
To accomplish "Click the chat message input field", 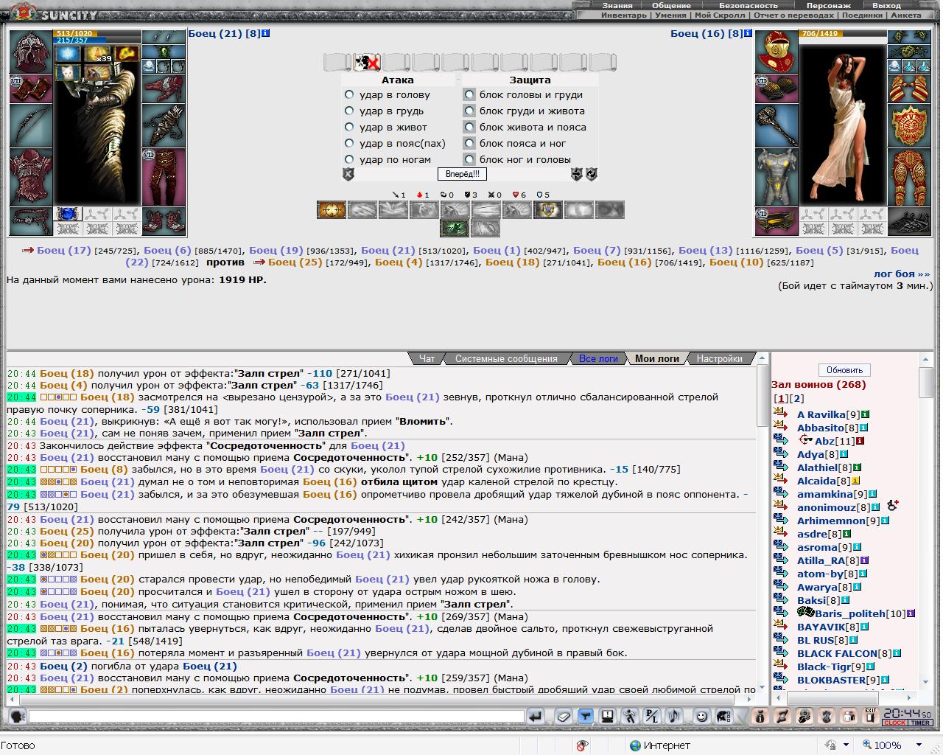I will (x=276, y=716).
